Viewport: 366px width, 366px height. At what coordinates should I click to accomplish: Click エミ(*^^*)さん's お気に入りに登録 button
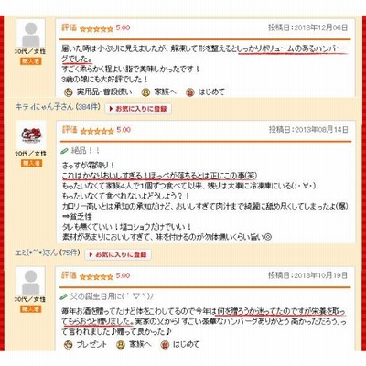pyautogui.click(x=118, y=254)
